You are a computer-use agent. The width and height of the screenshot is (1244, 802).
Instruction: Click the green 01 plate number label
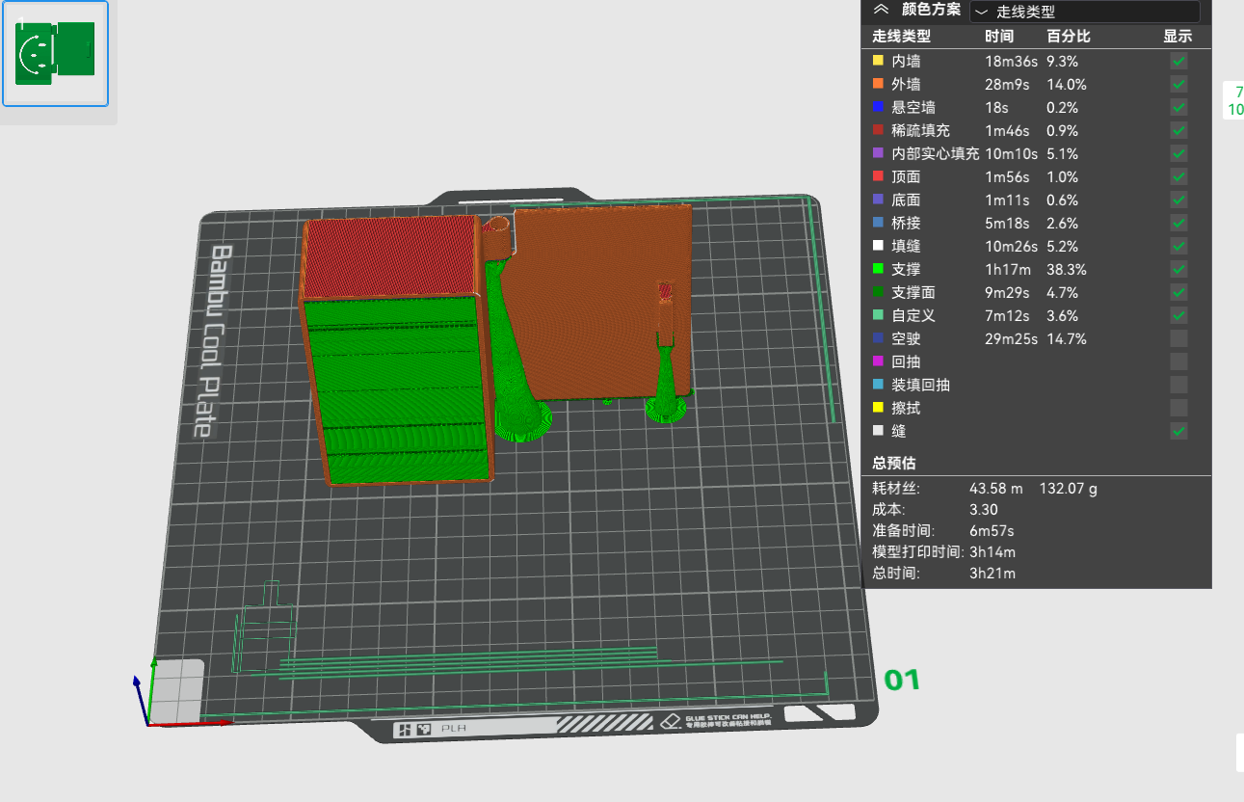pos(903,681)
